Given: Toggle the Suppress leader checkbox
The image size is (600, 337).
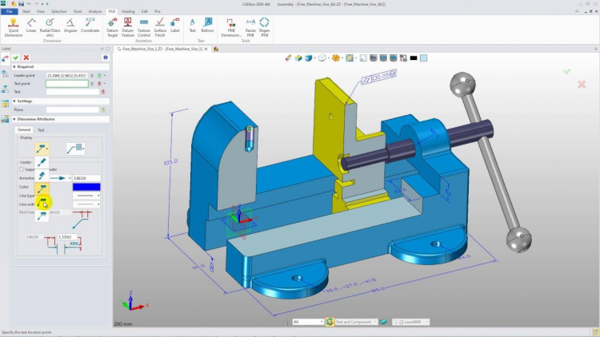Looking at the screenshot, I should (22, 169).
